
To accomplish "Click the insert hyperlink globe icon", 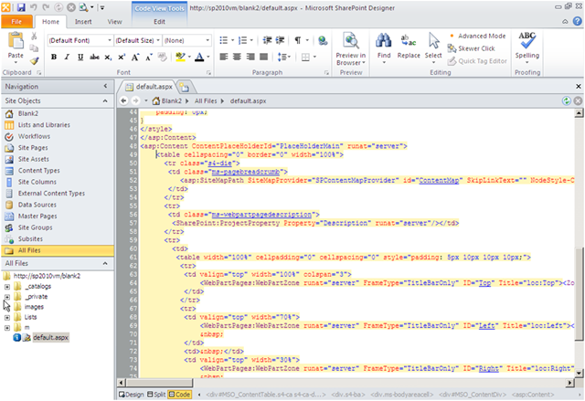I will point(323,40).
